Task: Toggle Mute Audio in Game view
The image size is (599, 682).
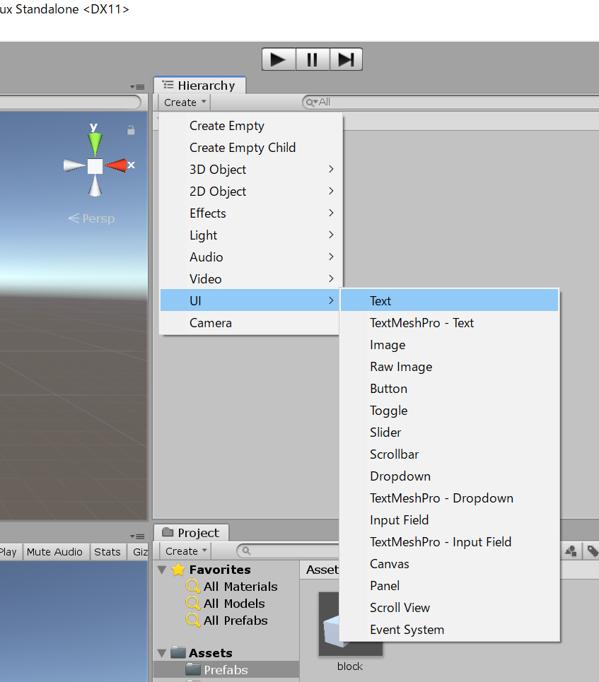Action: 54,552
